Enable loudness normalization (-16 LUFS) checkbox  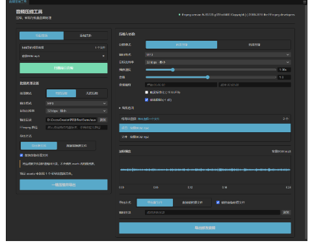[147, 92]
